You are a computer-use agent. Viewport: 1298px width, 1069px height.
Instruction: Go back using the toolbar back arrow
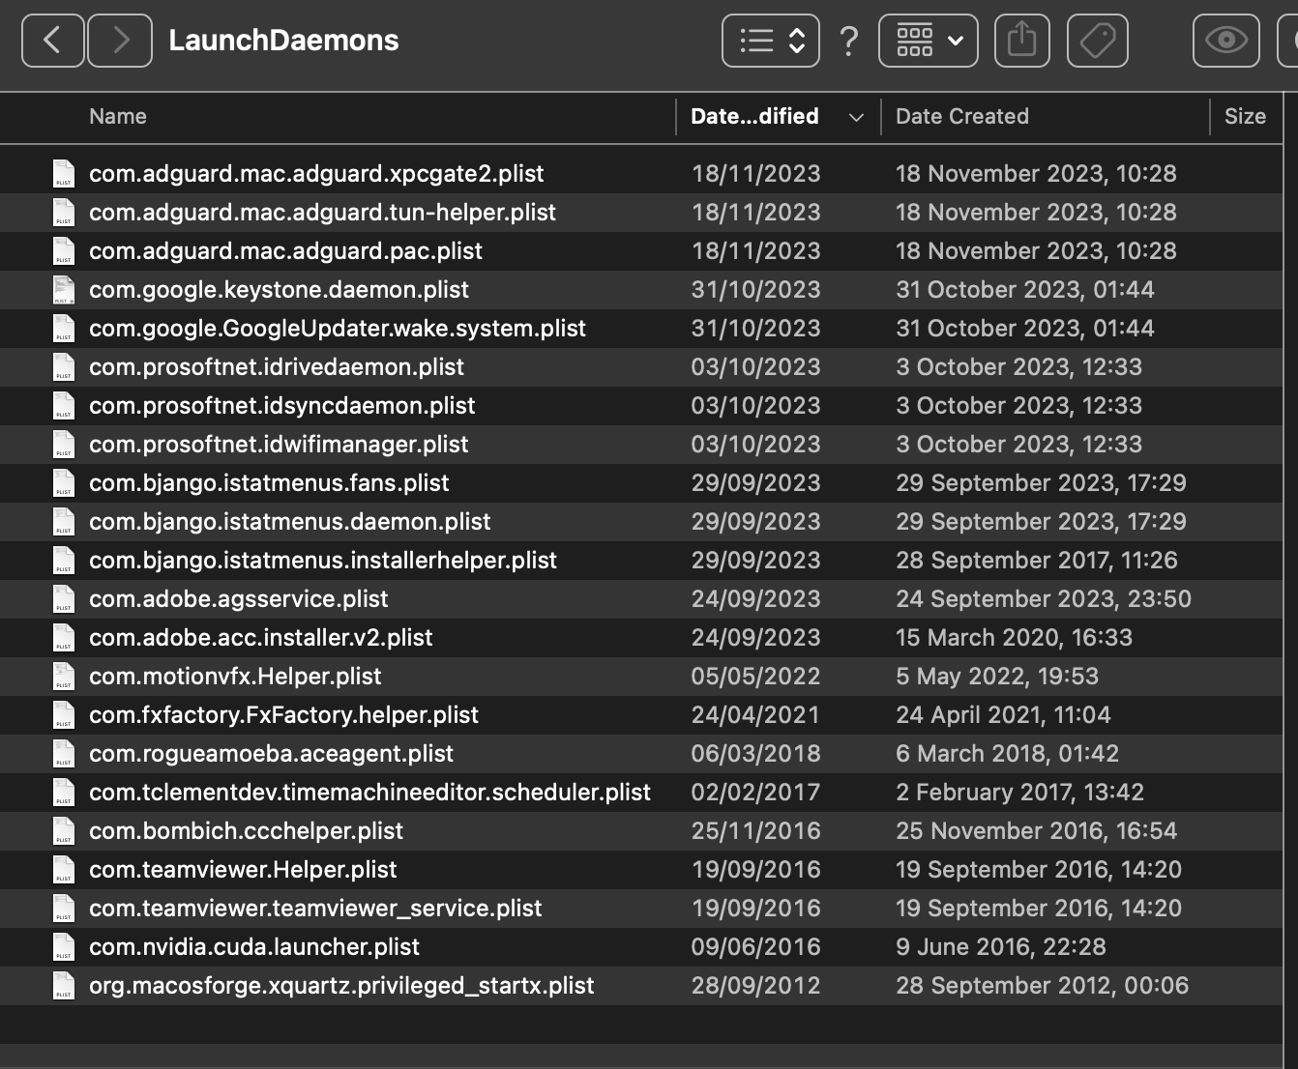[x=52, y=41]
